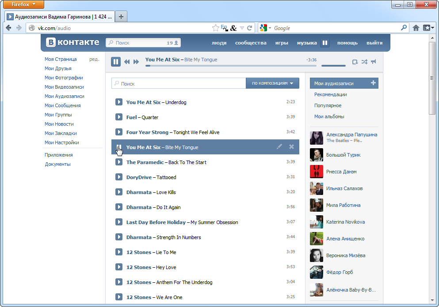Open the 'люди' top menu
439x307 pixels.
[219, 43]
